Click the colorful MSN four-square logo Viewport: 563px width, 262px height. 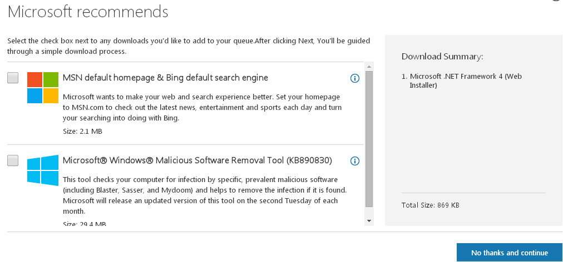point(43,88)
